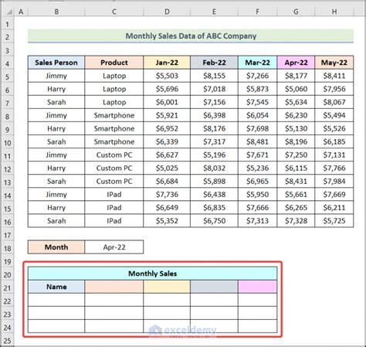Viewport: 366px width, 347px height.
Task: Select the cell with $8,032
Action: [214, 168]
